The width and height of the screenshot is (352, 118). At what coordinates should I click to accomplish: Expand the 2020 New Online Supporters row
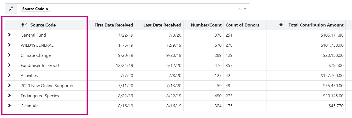[10, 85]
